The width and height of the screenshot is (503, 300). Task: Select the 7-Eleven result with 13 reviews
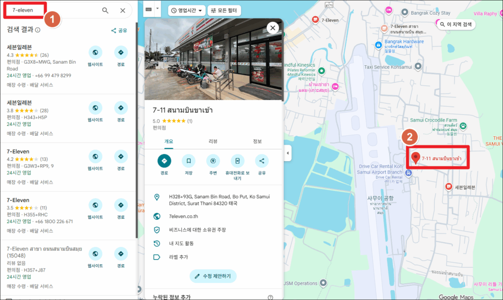coord(67,167)
